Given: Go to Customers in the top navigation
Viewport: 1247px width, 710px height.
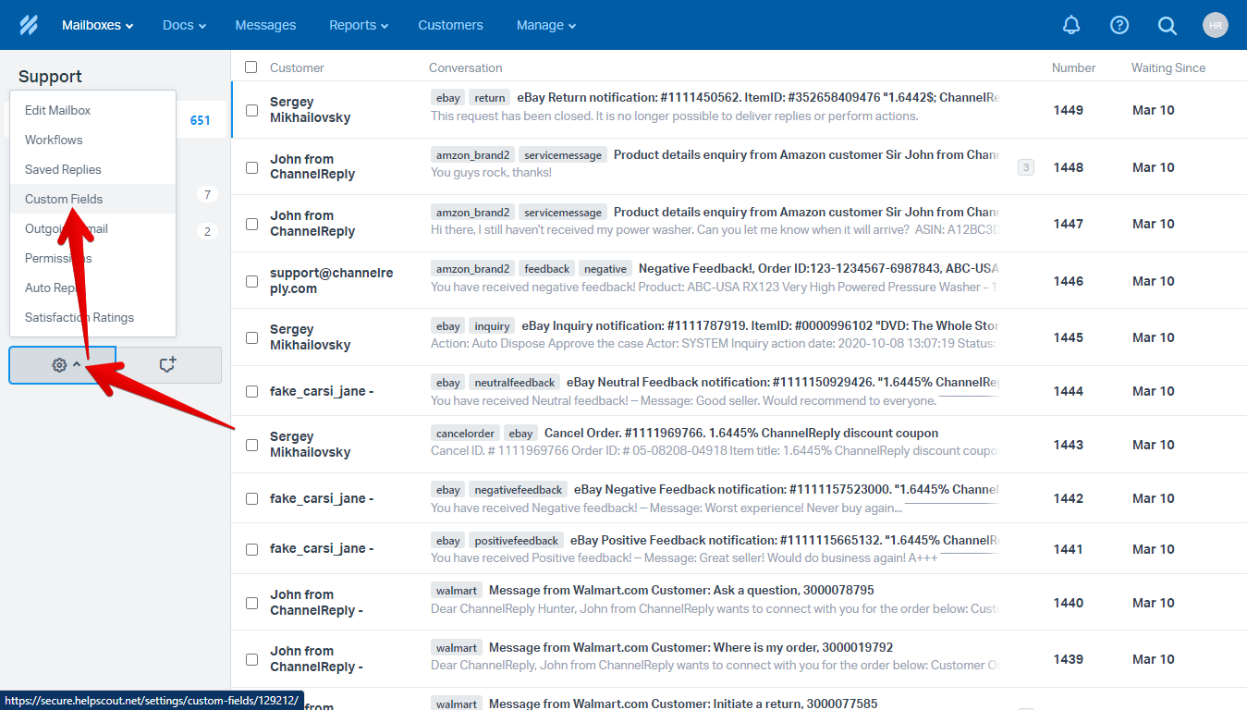Looking at the screenshot, I should click(450, 25).
